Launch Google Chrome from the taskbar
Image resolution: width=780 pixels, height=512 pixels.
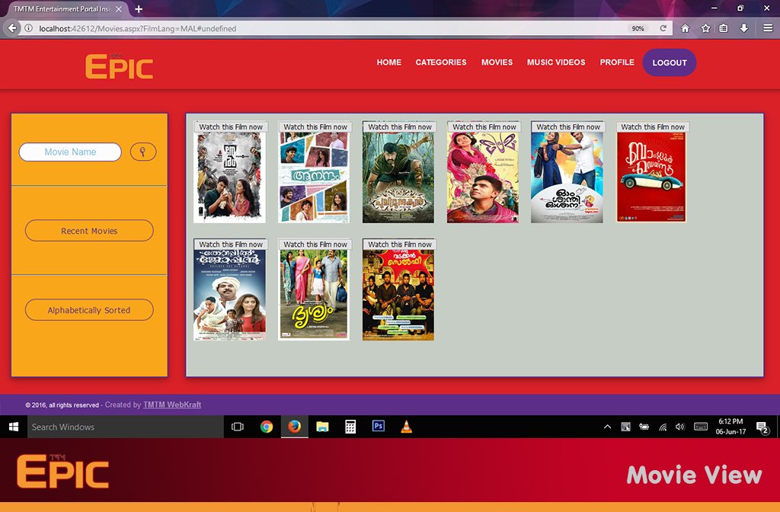pos(267,427)
